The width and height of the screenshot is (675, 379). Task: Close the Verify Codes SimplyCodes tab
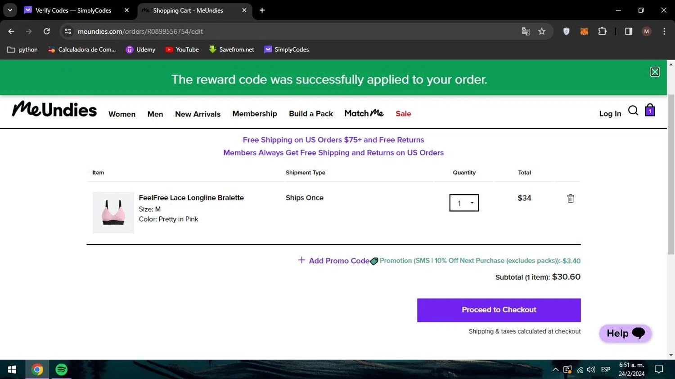127,10
